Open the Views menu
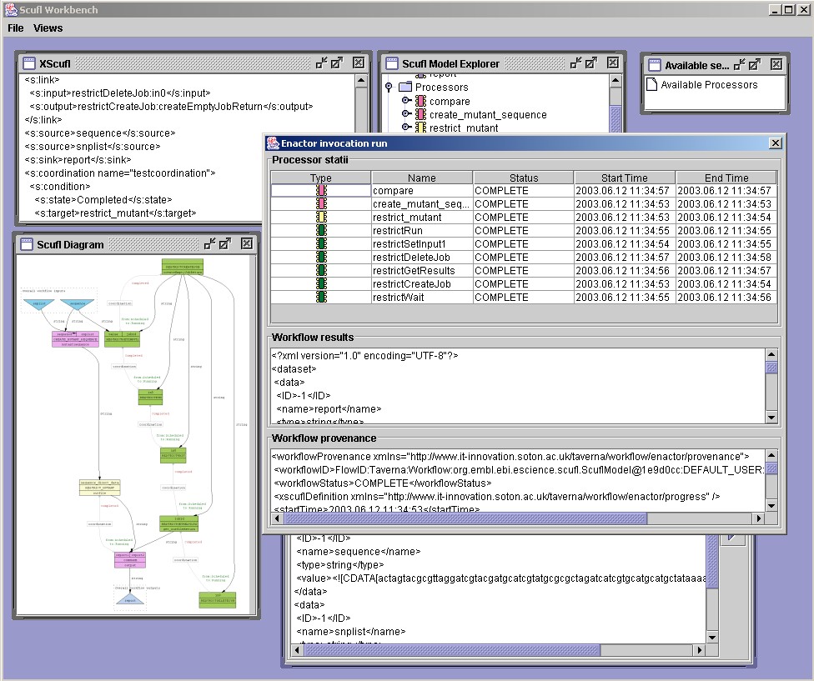 tap(48, 28)
